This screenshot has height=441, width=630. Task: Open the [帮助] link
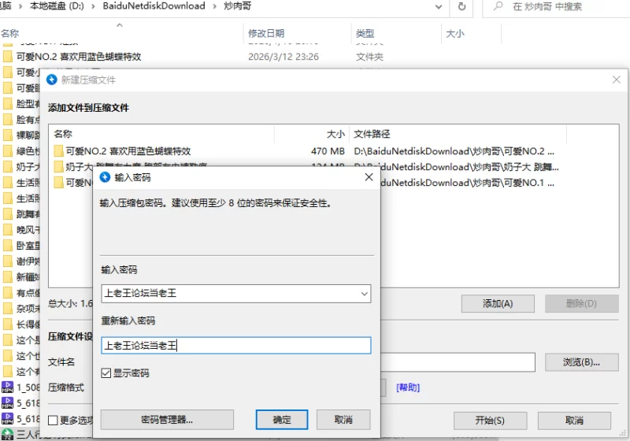point(408,387)
